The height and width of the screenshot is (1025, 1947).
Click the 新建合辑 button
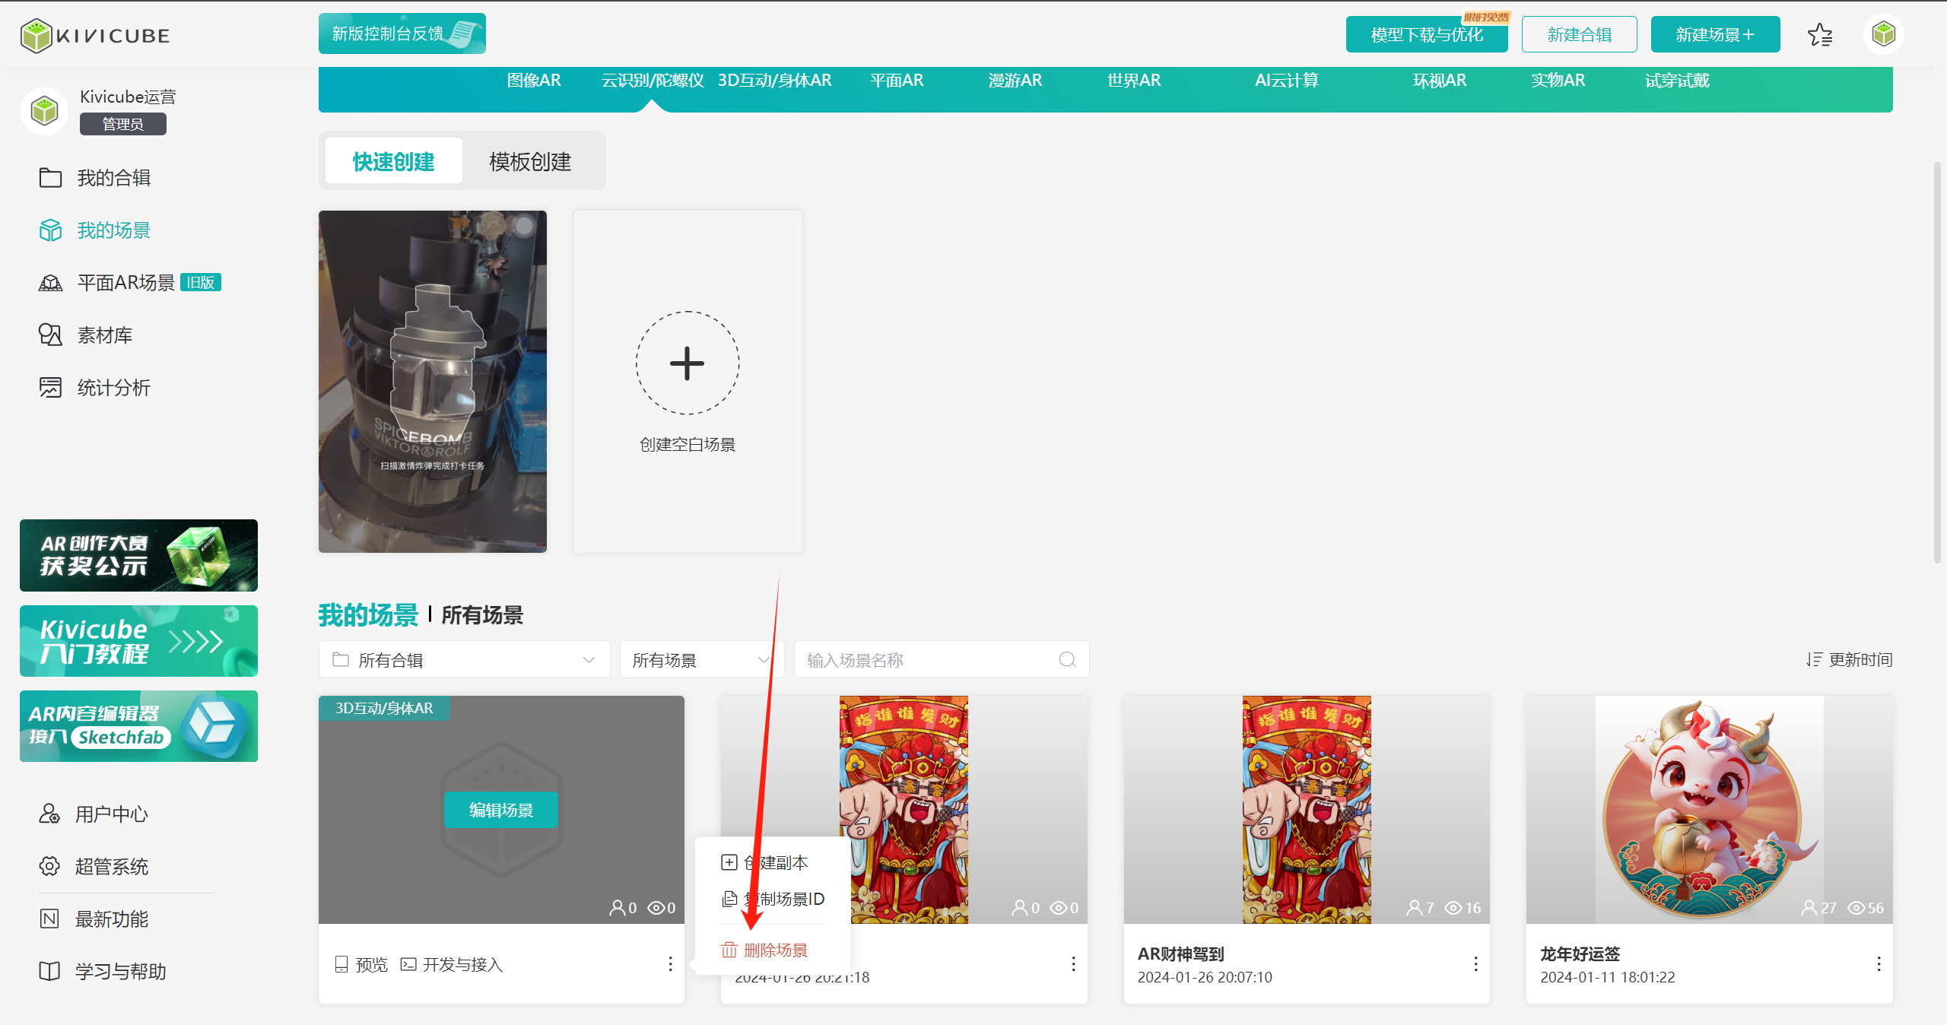[x=1579, y=35]
